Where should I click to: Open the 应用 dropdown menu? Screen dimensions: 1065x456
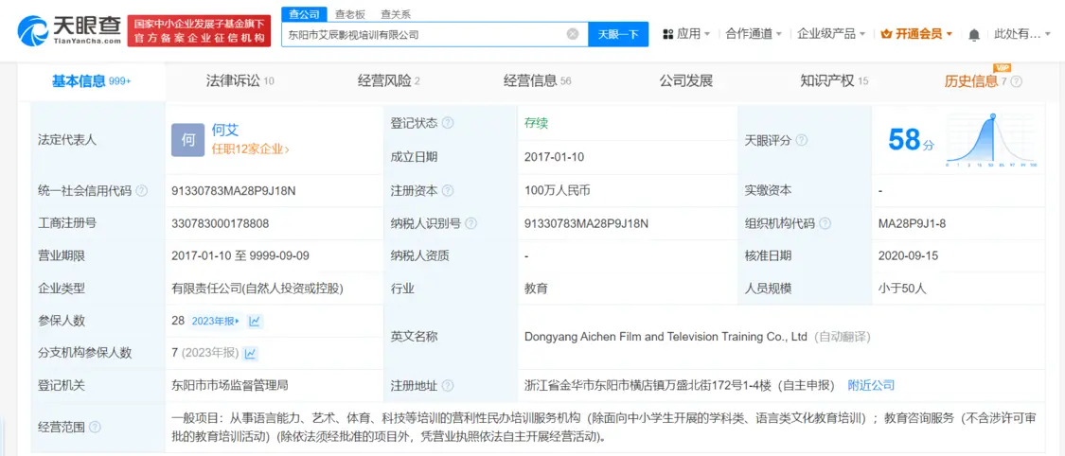(x=686, y=34)
